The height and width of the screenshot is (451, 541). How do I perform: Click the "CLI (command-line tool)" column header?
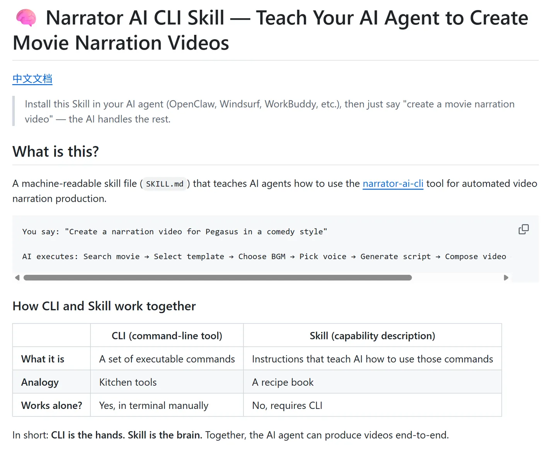pos(167,336)
